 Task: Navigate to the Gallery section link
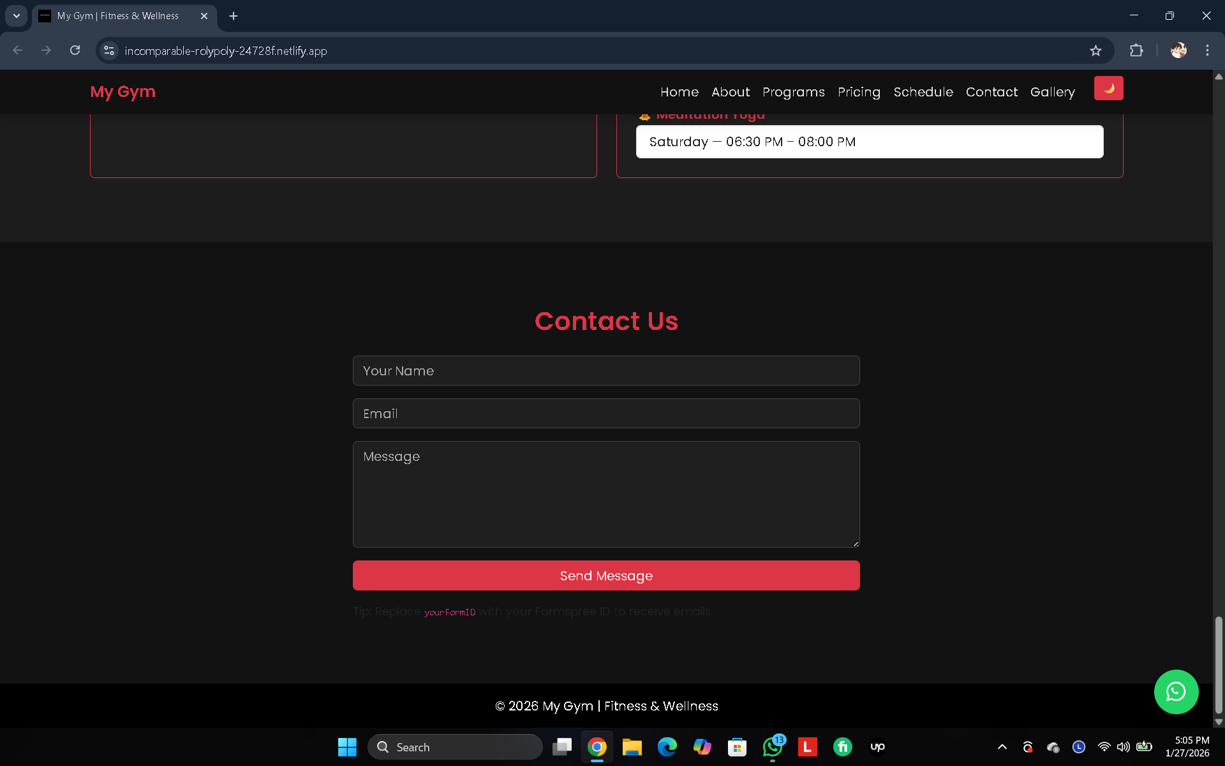pyautogui.click(x=1052, y=92)
